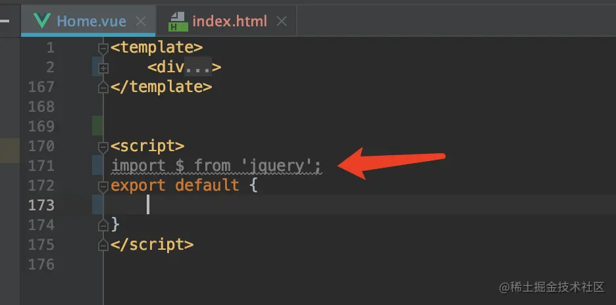Click the 'default' keyword on line 172
616x305 pixels.
pos(207,185)
